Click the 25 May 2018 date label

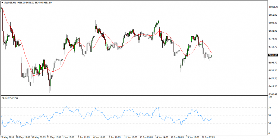(7, 137)
